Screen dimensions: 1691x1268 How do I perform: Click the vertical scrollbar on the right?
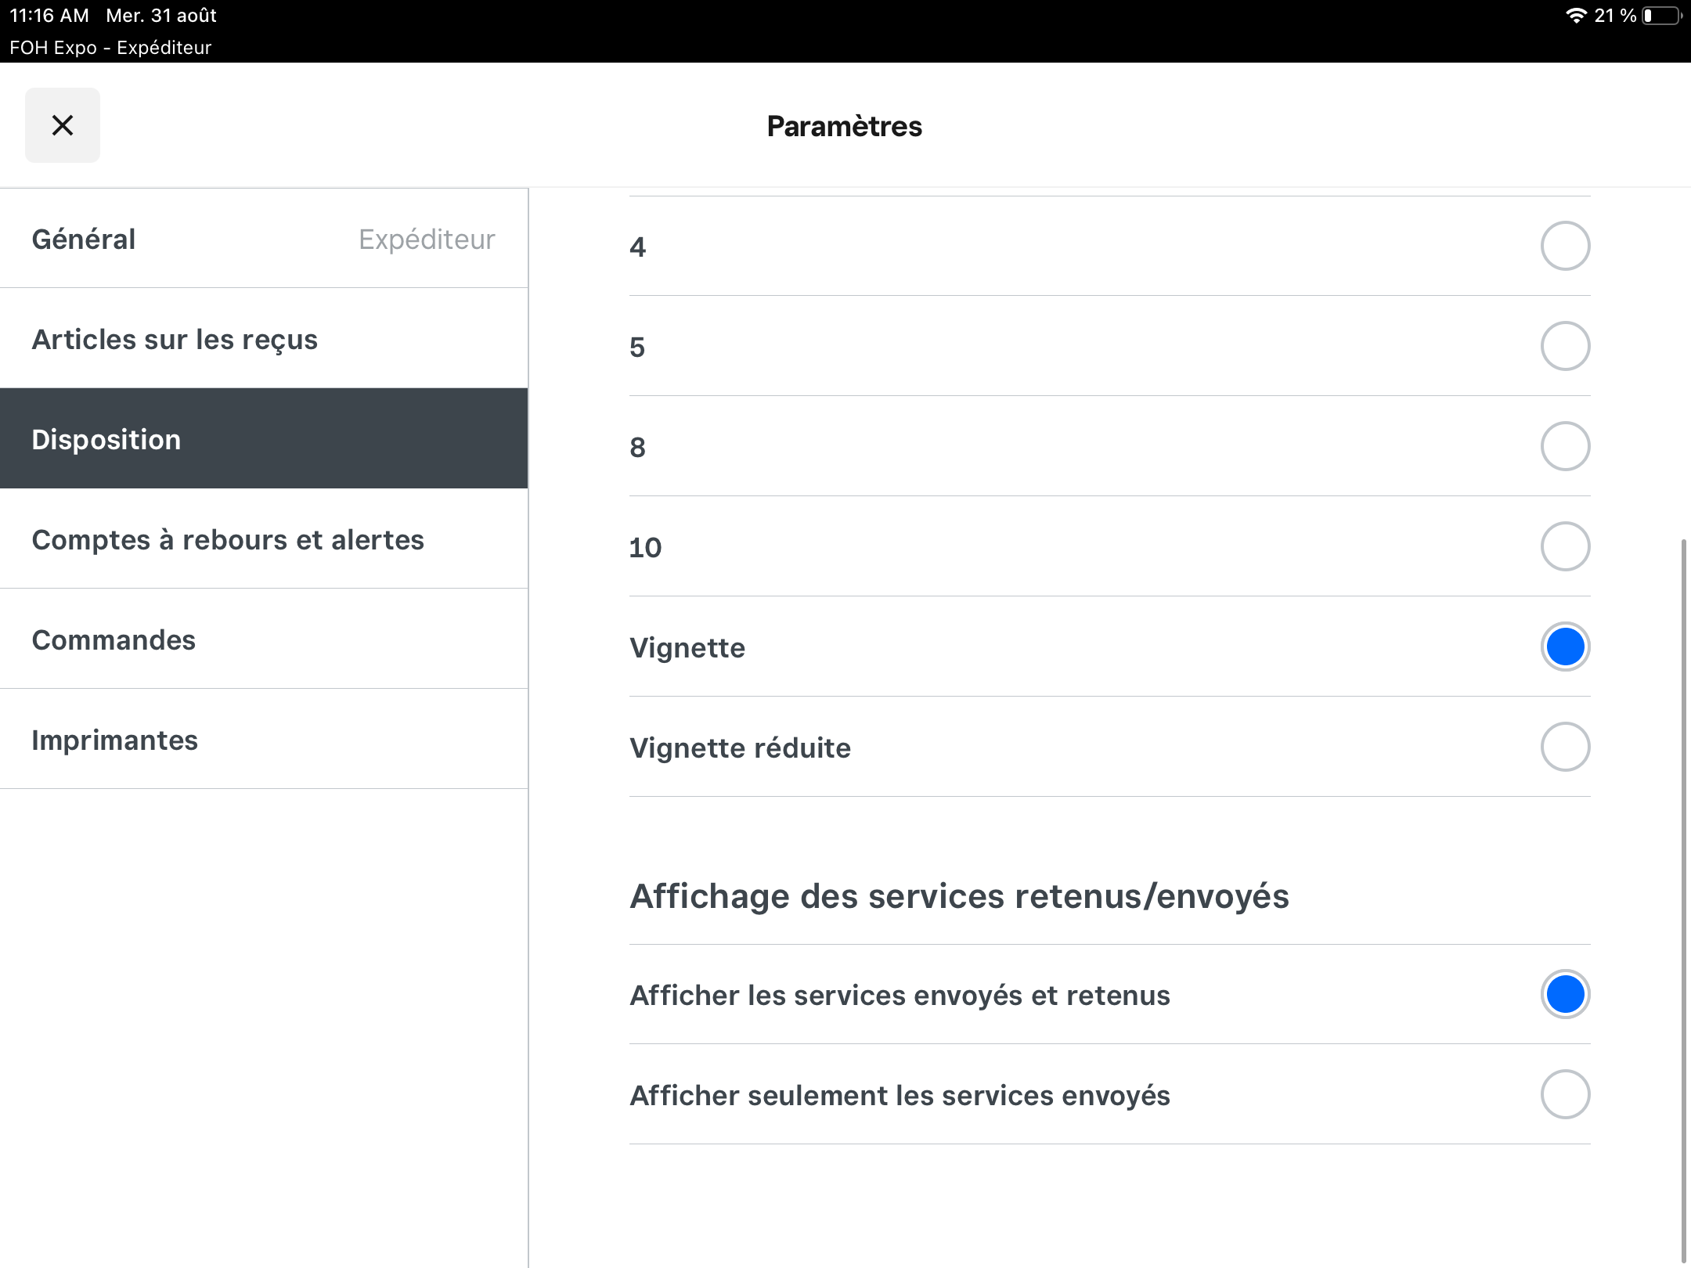(x=1683, y=900)
